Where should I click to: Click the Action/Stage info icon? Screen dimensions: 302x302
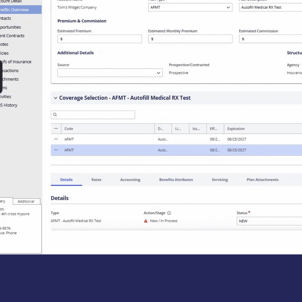click(169, 213)
